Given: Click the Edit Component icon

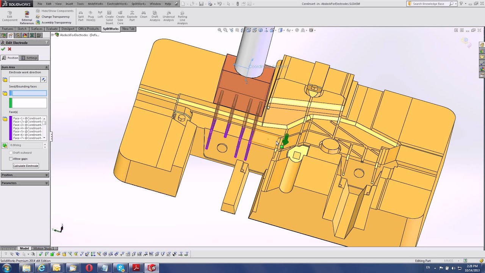Looking at the screenshot, I should (9, 16).
